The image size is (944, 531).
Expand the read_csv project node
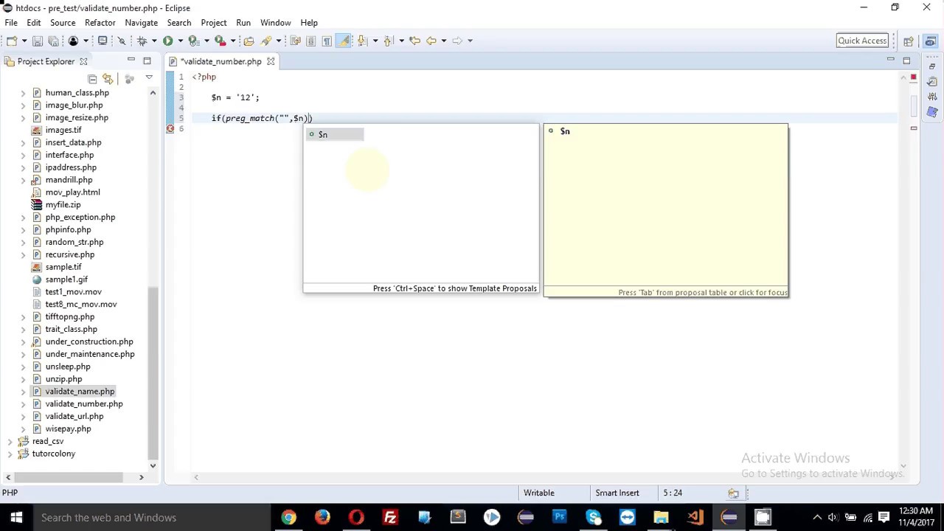(10, 441)
